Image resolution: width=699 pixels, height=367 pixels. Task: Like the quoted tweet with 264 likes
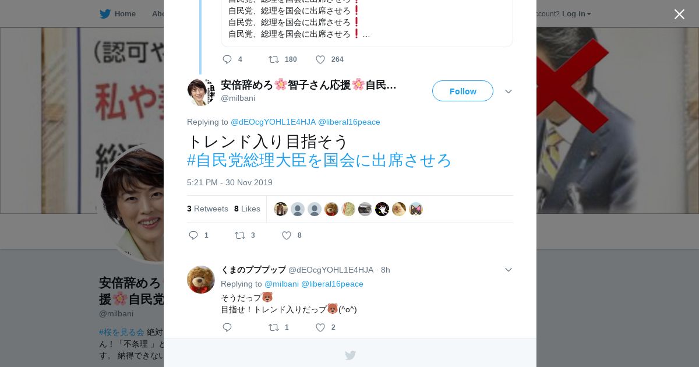(x=320, y=59)
